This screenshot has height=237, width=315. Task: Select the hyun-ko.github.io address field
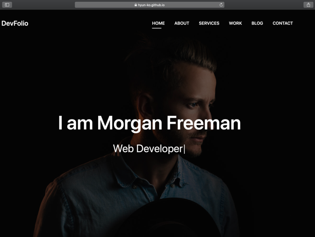pyautogui.click(x=150, y=5)
